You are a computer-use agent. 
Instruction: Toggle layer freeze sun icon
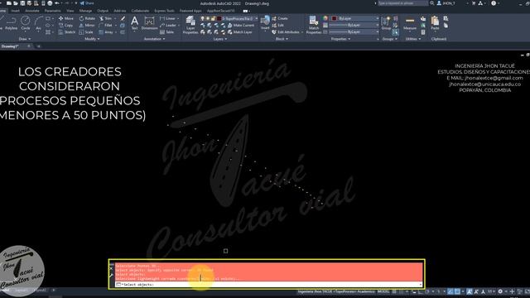pyautogui.click(x=208, y=18)
